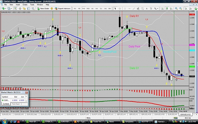Screen dimensions: 198x124
Task: Switch to the EURJPY,H4 chart tab
Action: [84, 114]
